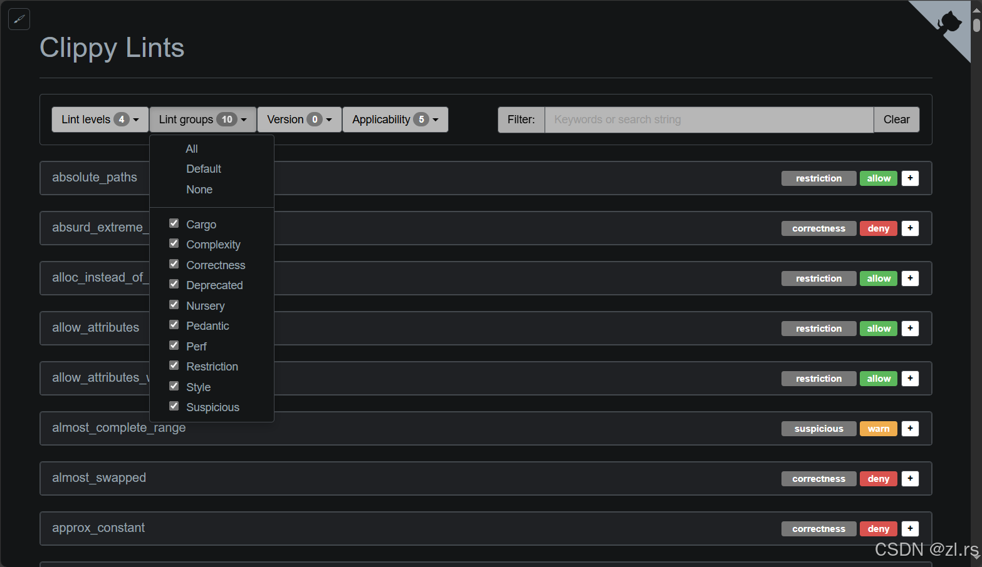
Task: Click the Clippy Lints page heading
Action: coord(112,48)
